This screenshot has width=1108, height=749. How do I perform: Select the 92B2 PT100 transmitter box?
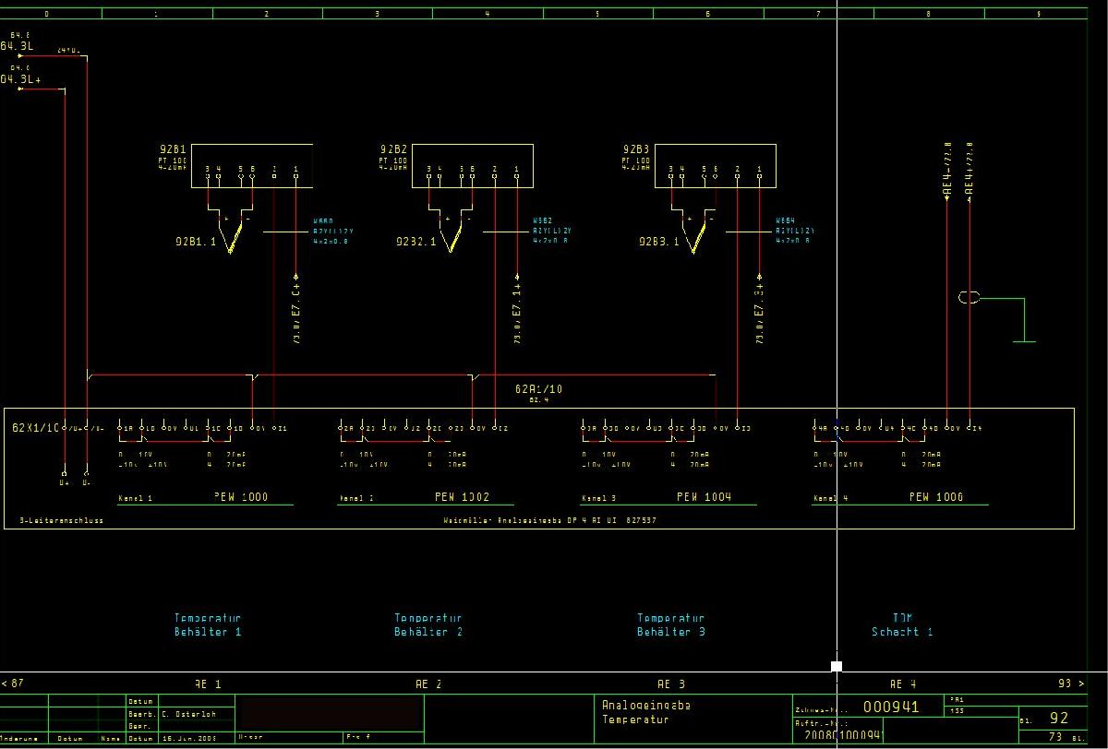pos(472,166)
